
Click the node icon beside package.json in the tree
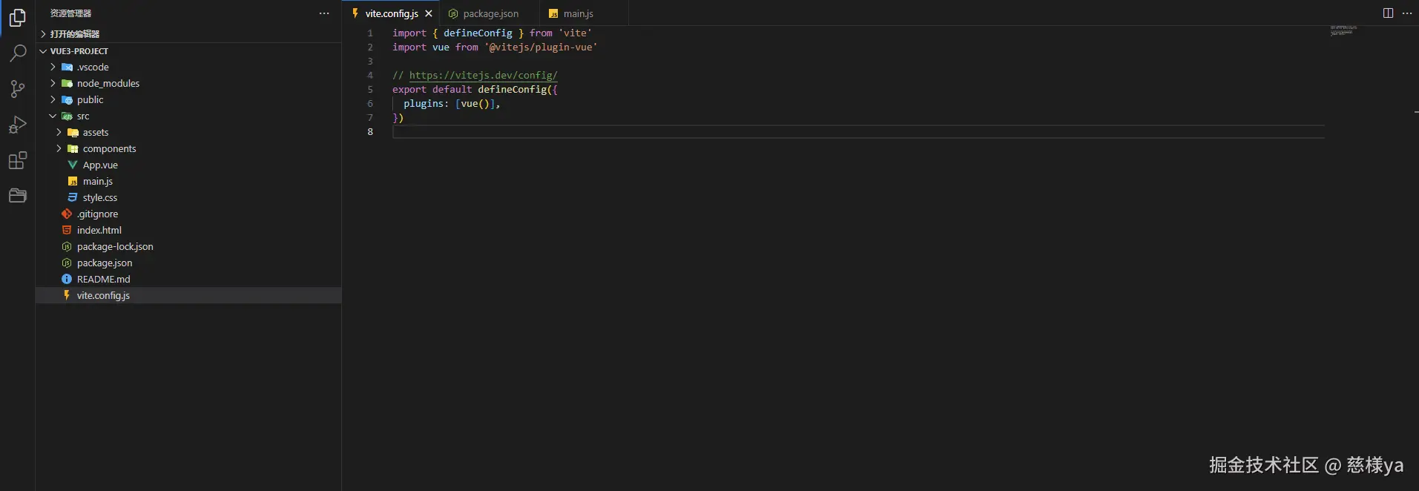[x=67, y=263]
